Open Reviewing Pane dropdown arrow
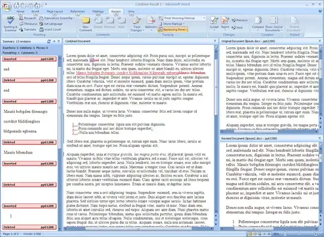Screen dimensions: 324x237 [187, 29]
